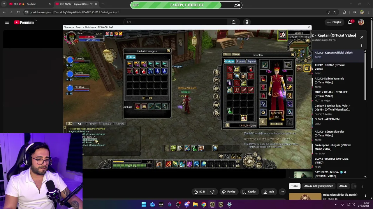
Task: Select green potion stack in inventory
Action: tap(230, 111)
